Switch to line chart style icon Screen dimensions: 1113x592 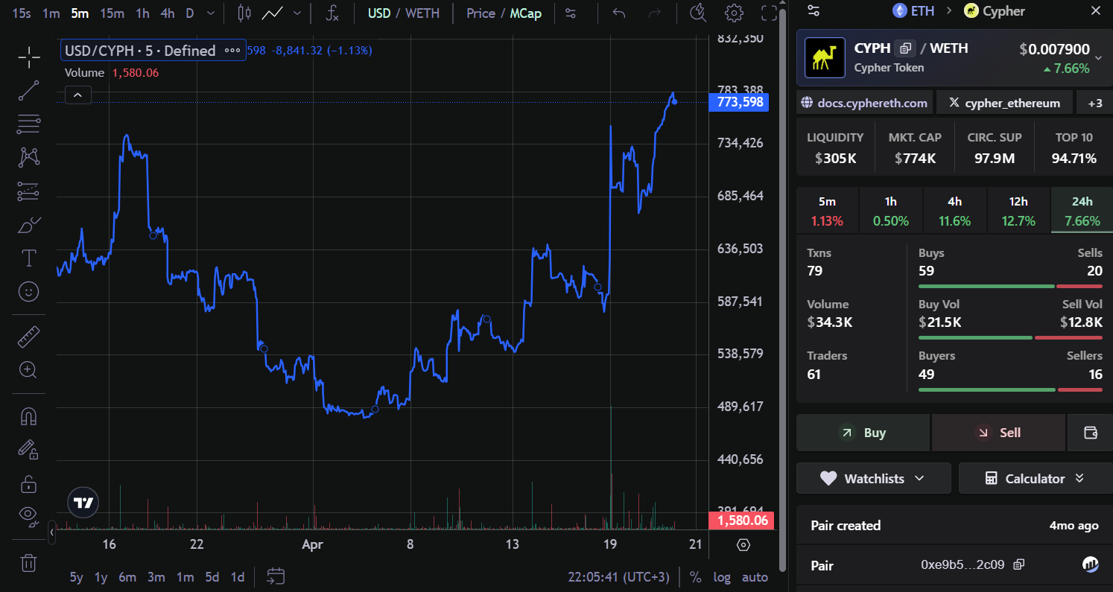tap(273, 13)
